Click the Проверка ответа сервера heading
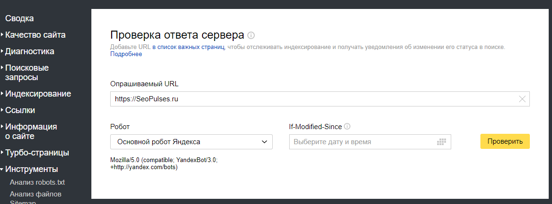 click(177, 35)
